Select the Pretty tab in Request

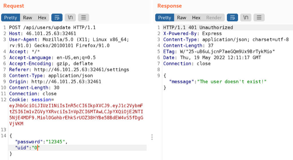(11, 17)
